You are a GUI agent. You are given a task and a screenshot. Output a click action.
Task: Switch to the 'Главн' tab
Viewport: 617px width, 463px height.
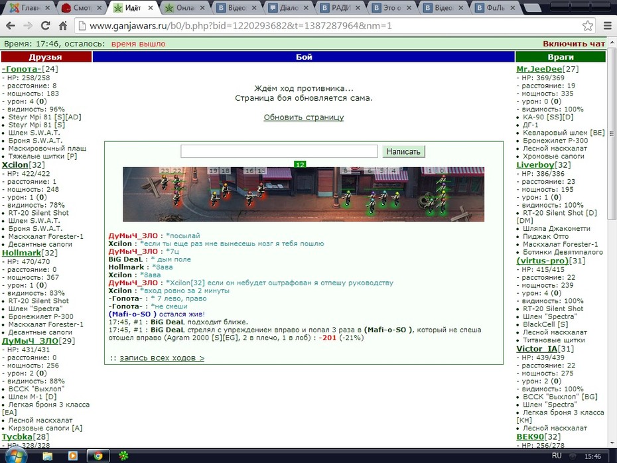29,8
